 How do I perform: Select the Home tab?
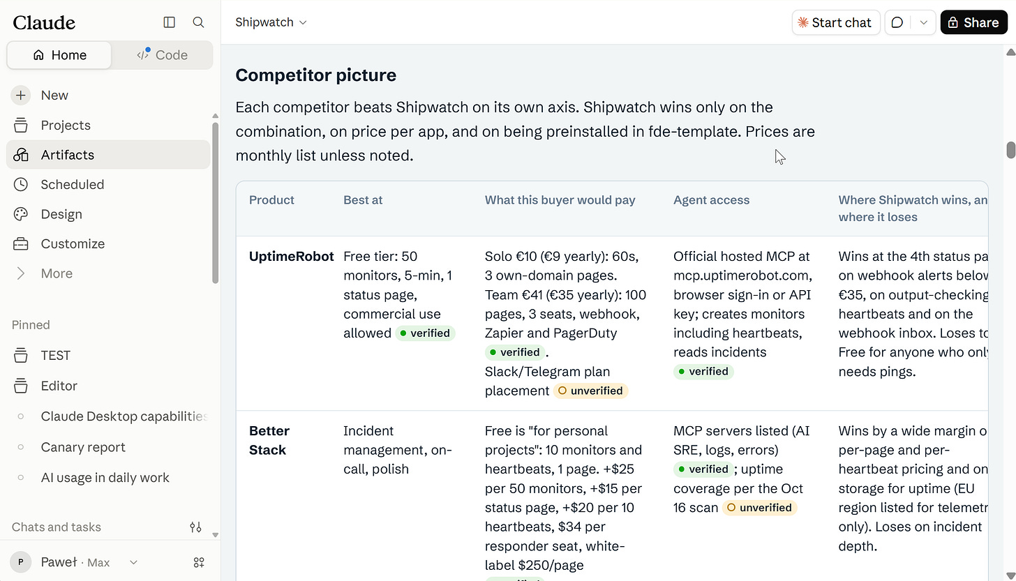tap(59, 55)
